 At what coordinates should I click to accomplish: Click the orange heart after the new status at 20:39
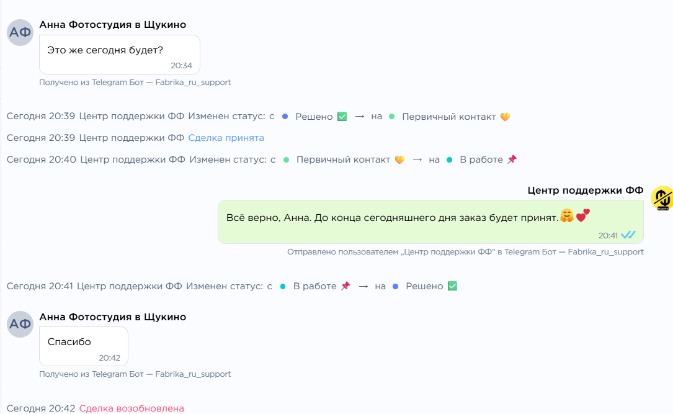point(505,117)
